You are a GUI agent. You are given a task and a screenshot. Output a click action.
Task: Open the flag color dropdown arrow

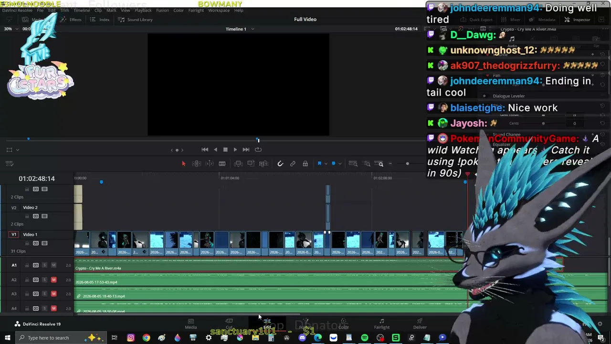326,164
